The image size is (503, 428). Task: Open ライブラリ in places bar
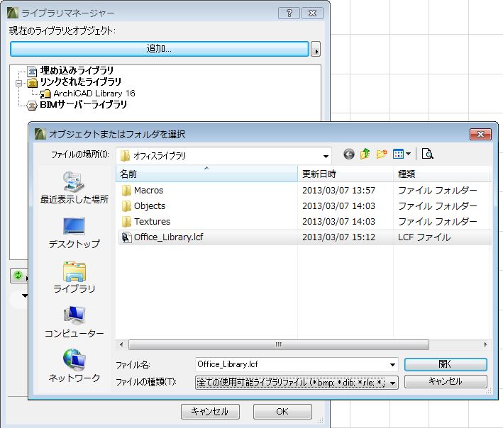click(x=74, y=278)
